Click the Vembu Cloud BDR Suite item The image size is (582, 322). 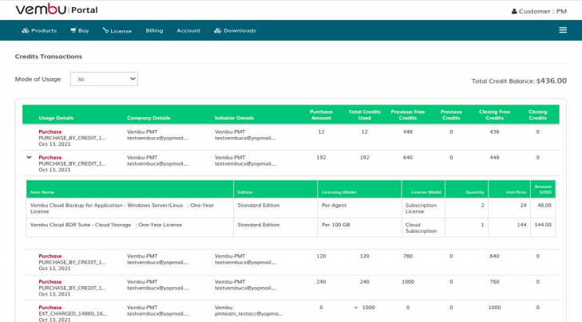[x=106, y=225]
